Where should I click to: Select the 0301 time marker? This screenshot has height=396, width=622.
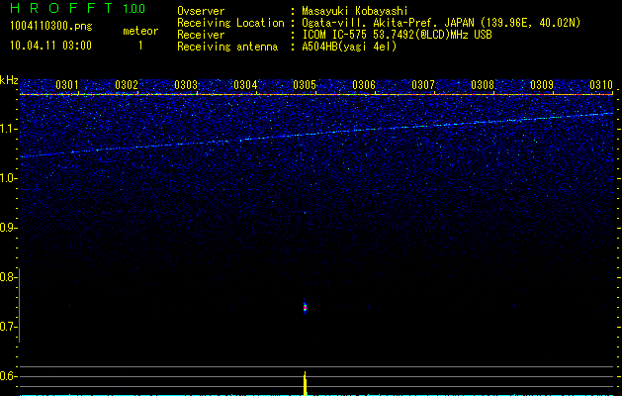coord(67,85)
